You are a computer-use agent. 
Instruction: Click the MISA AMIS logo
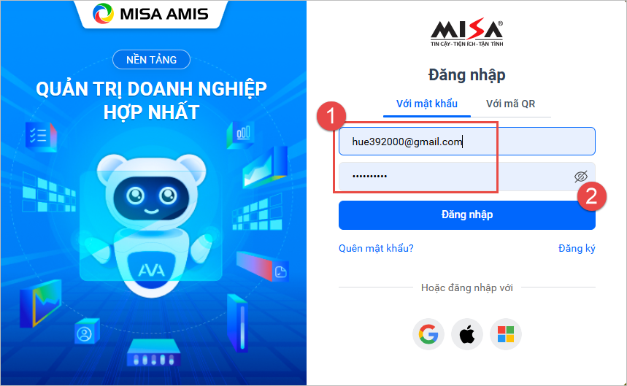(151, 14)
